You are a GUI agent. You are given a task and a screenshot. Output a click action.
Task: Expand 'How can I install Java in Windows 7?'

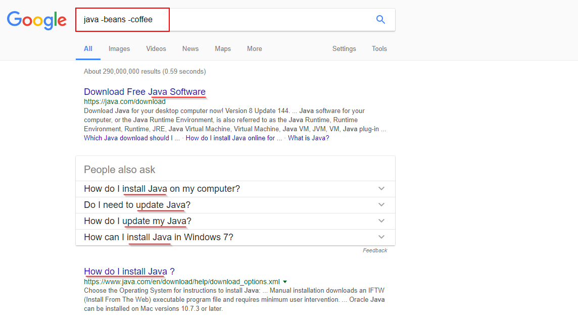235,237
